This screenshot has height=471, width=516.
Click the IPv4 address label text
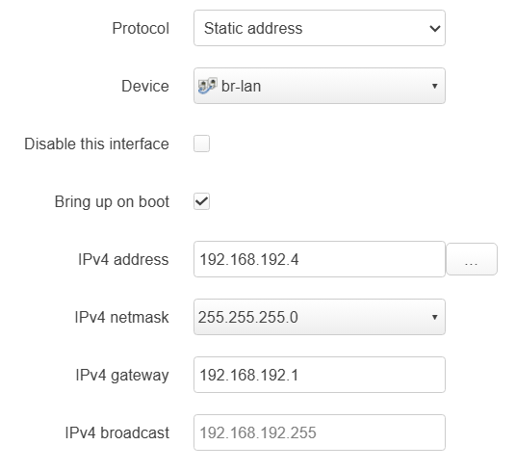coord(123,259)
